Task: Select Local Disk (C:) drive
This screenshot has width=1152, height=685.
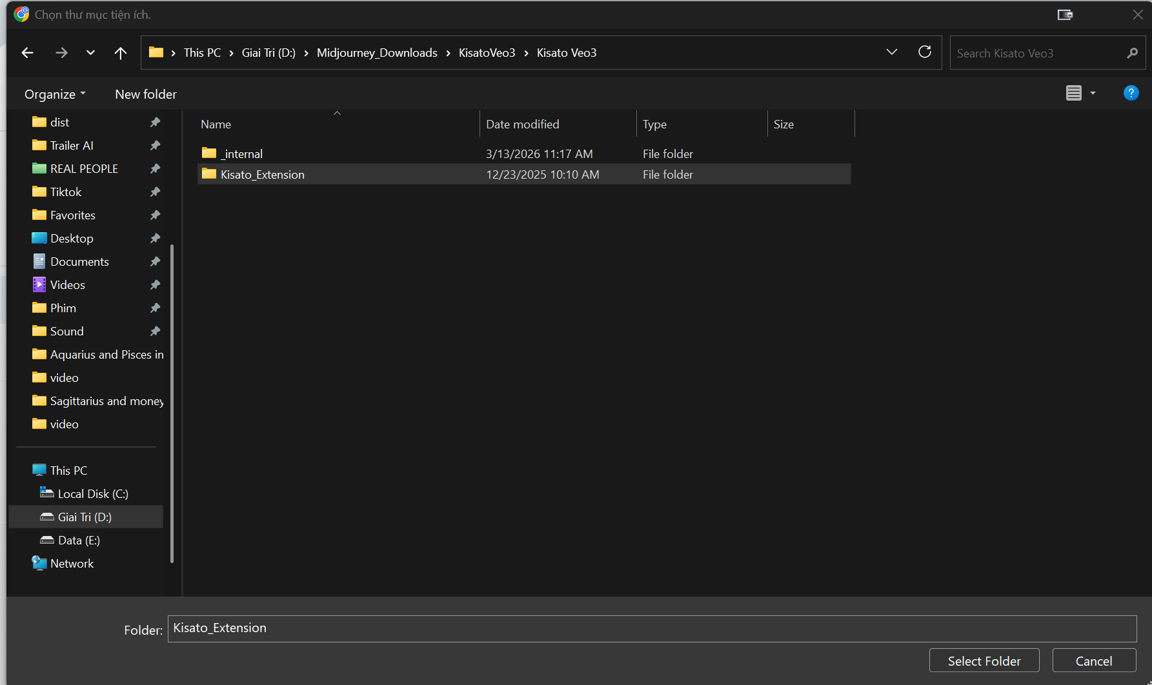Action: [93, 493]
